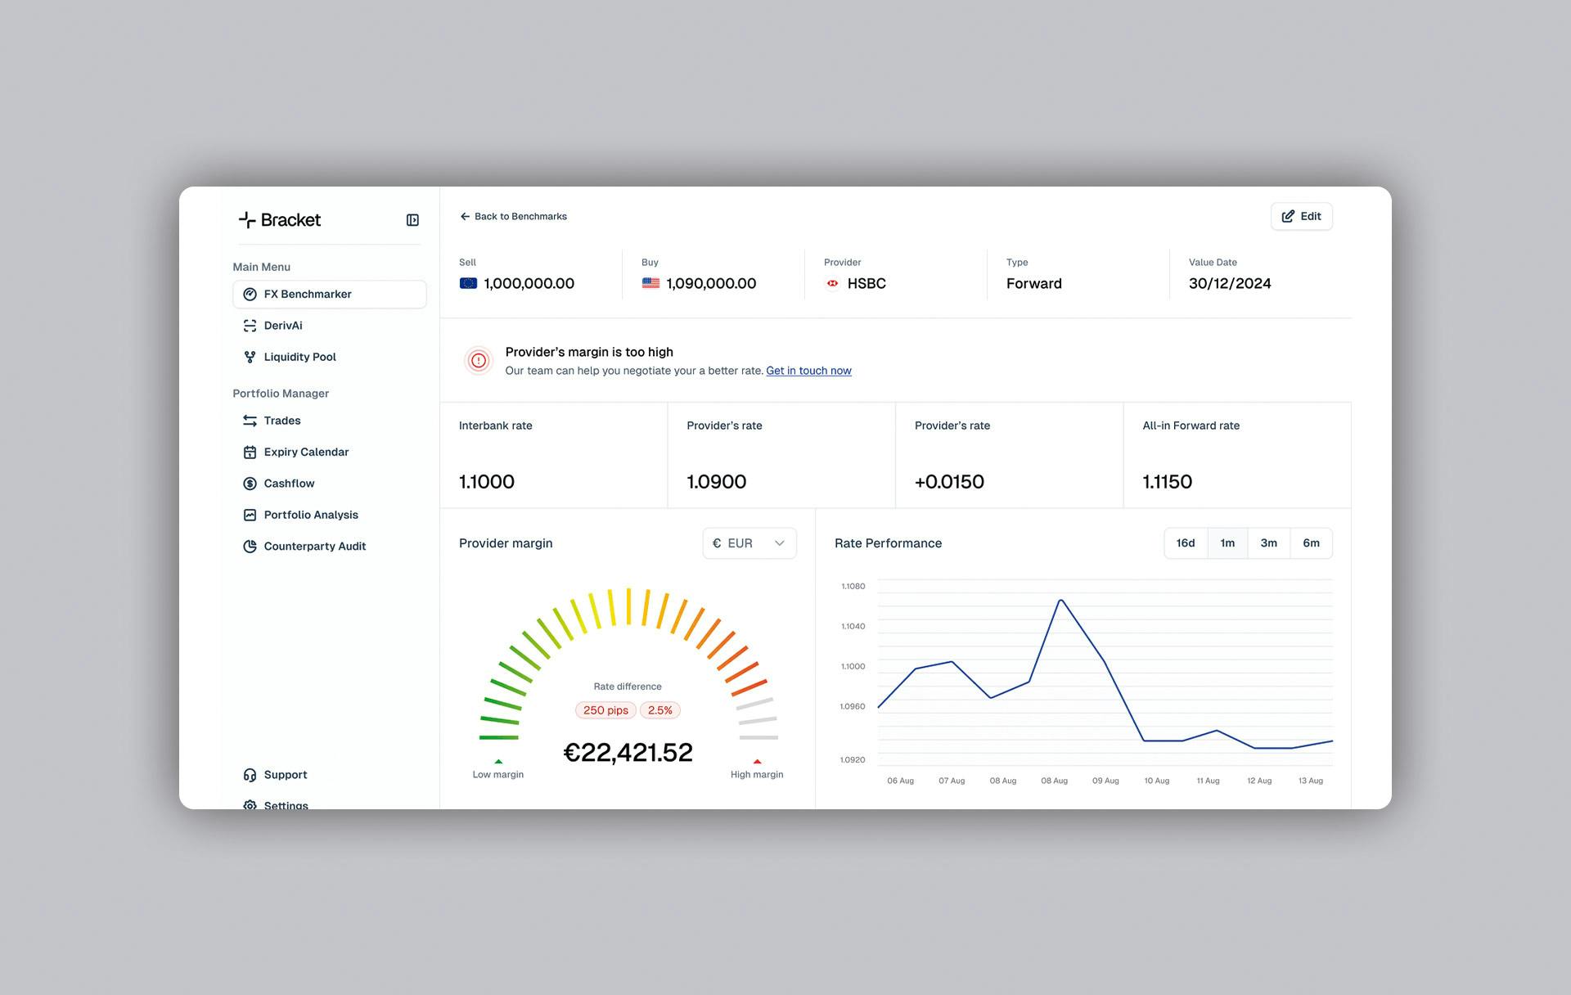The height and width of the screenshot is (995, 1571).
Task: Switch chart to 3m range
Action: (x=1268, y=543)
